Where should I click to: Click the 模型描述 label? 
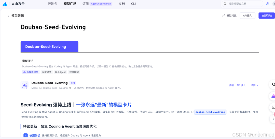28,61
